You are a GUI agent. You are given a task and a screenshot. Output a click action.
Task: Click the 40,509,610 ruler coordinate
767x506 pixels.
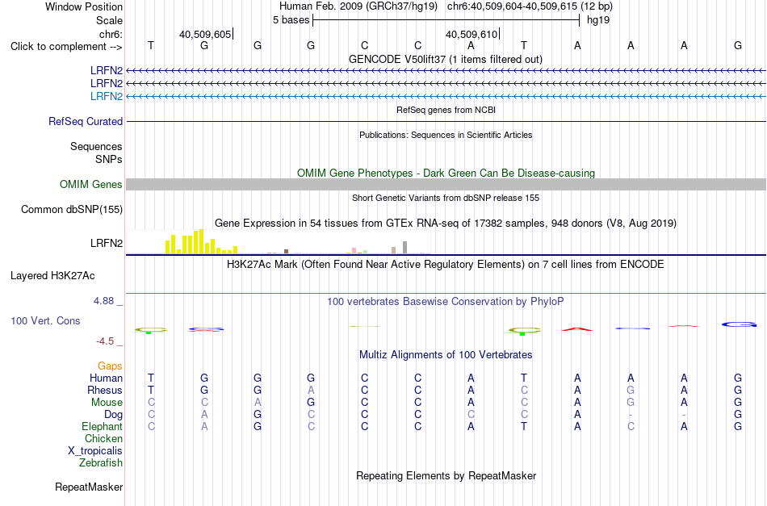[x=472, y=34]
